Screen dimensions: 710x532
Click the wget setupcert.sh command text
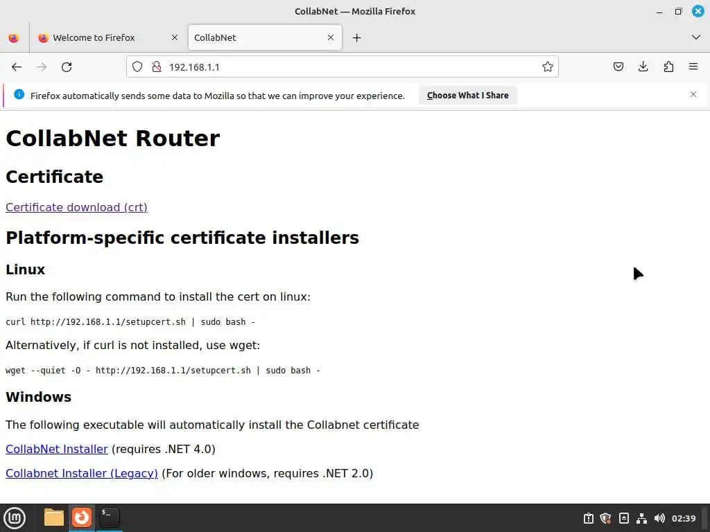(x=163, y=370)
